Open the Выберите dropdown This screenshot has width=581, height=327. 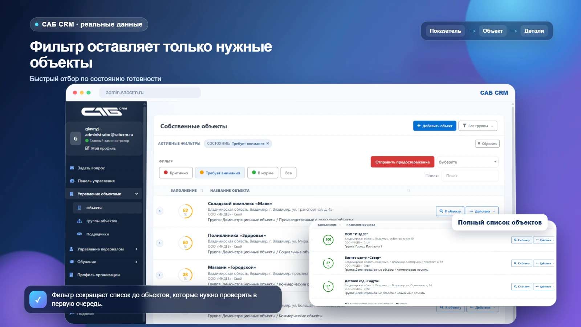click(x=467, y=162)
